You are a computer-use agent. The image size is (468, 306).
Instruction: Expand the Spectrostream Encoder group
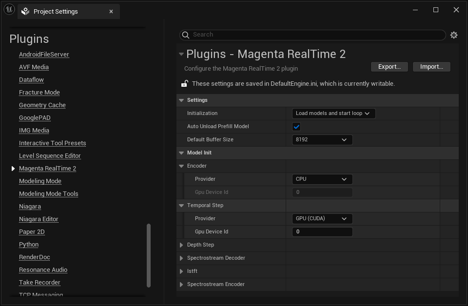[181, 284]
